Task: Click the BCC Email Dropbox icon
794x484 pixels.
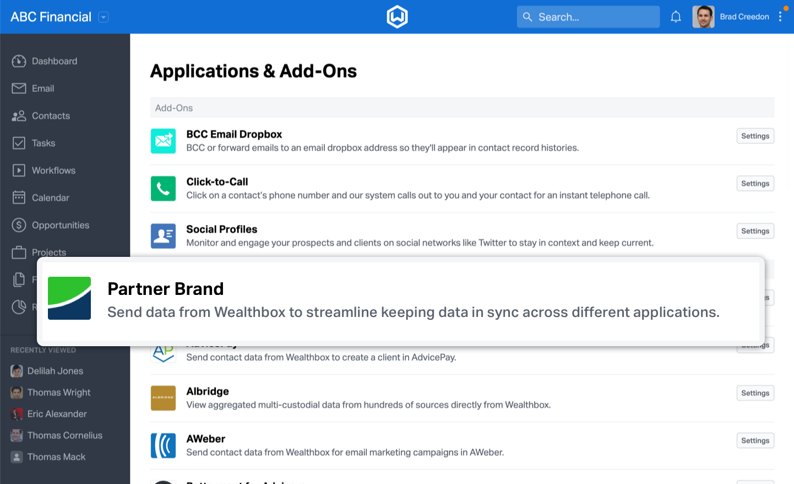Action: [x=163, y=141]
